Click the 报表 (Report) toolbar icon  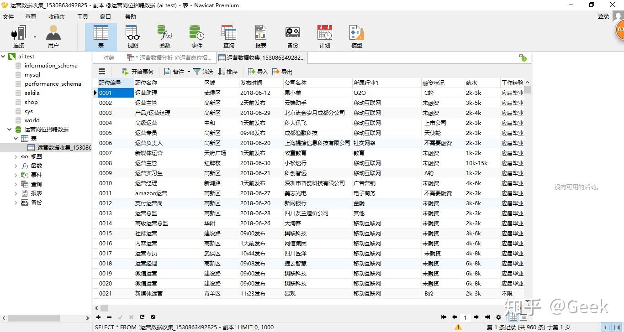(x=260, y=36)
